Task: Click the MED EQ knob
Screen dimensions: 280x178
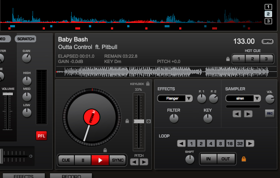Action: [27, 96]
